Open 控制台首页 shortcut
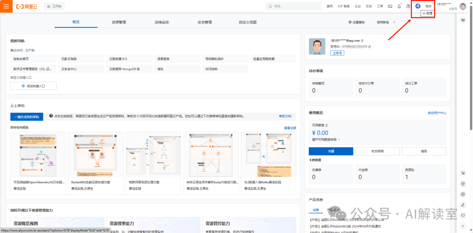 click(33, 59)
